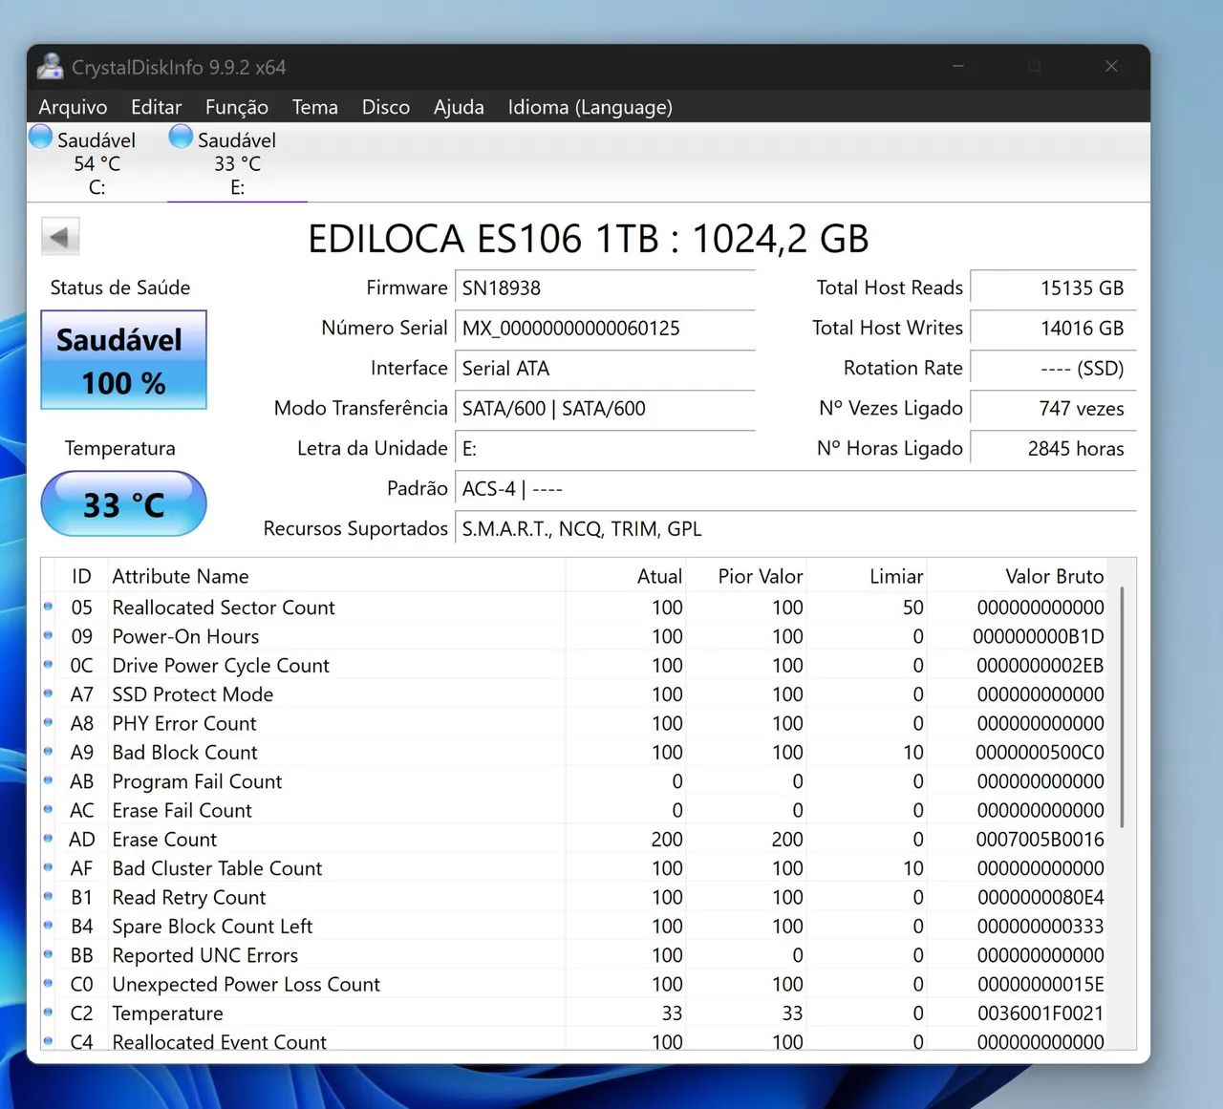This screenshot has height=1109, width=1223.
Task: Open the Editar menu
Action: point(156,107)
